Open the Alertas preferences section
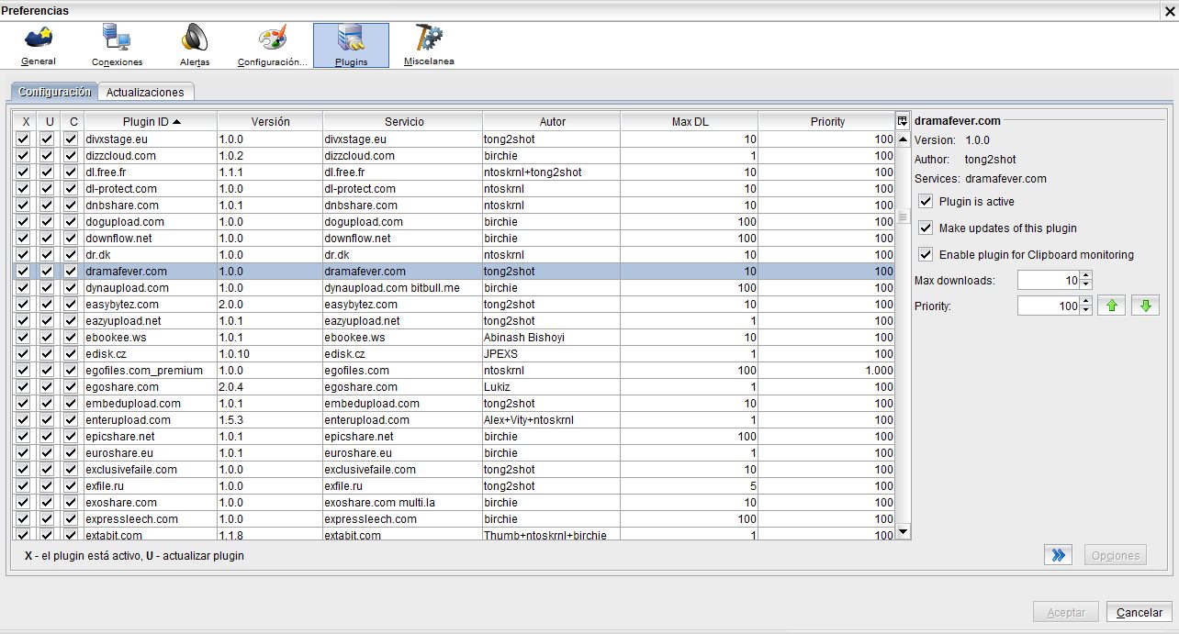 coord(195,45)
